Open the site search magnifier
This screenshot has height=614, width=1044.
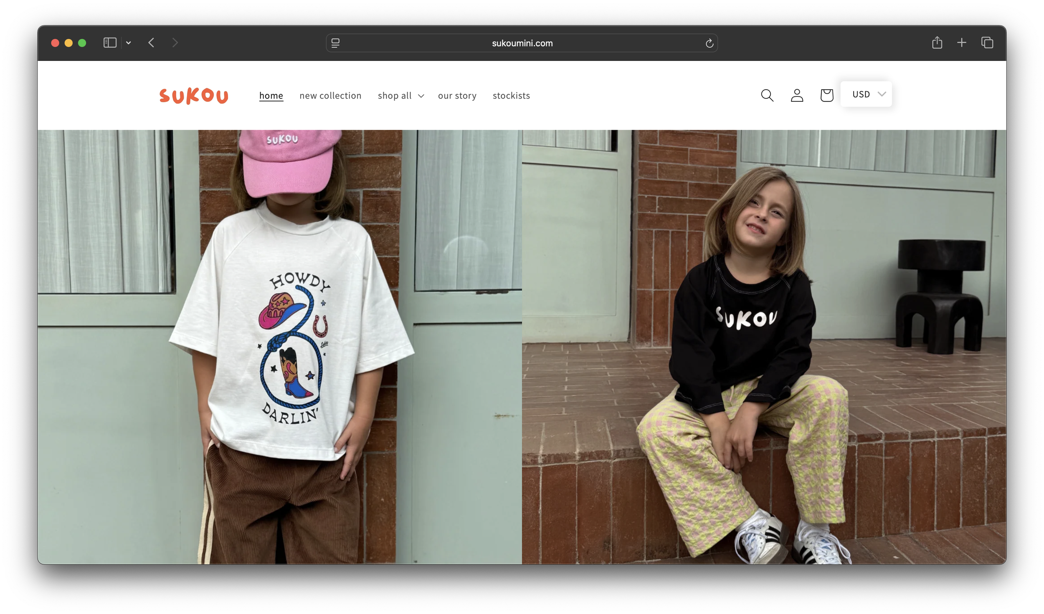tap(767, 96)
